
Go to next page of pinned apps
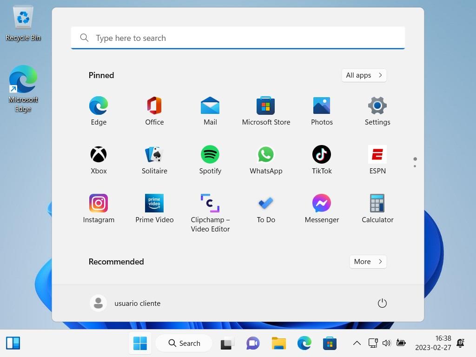[415, 166]
